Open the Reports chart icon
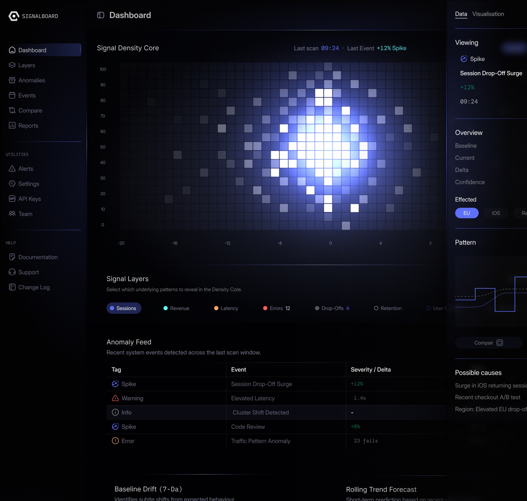Screen dimensions: 527x501 click(12, 126)
